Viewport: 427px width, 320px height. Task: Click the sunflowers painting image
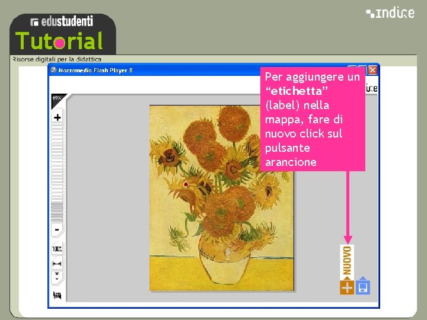tap(221, 198)
